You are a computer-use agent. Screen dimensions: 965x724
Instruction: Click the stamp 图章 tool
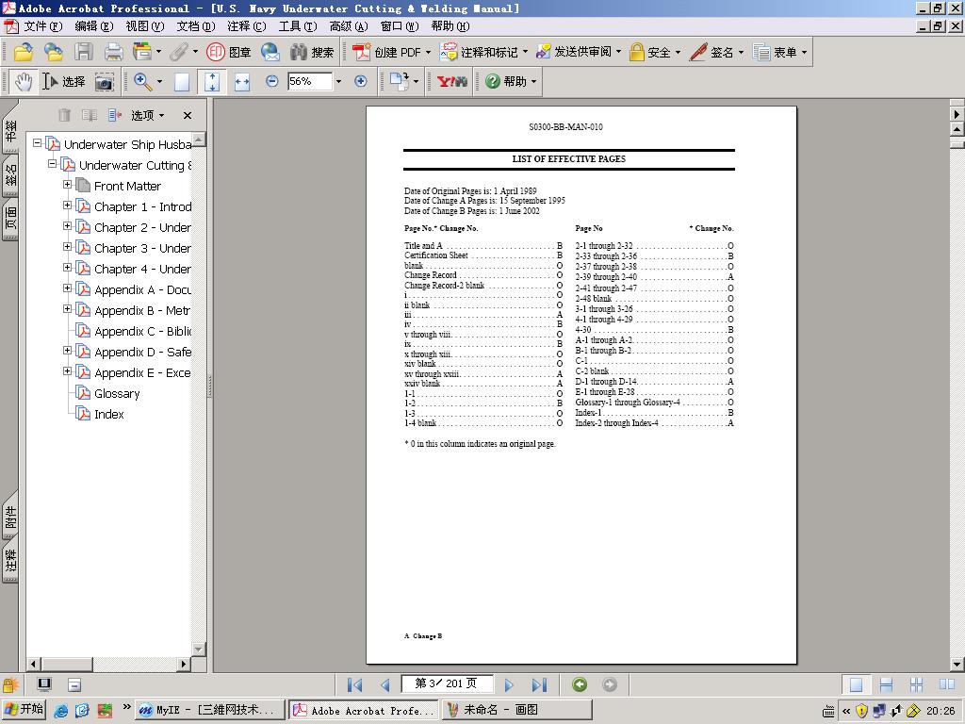click(x=229, y=53)
